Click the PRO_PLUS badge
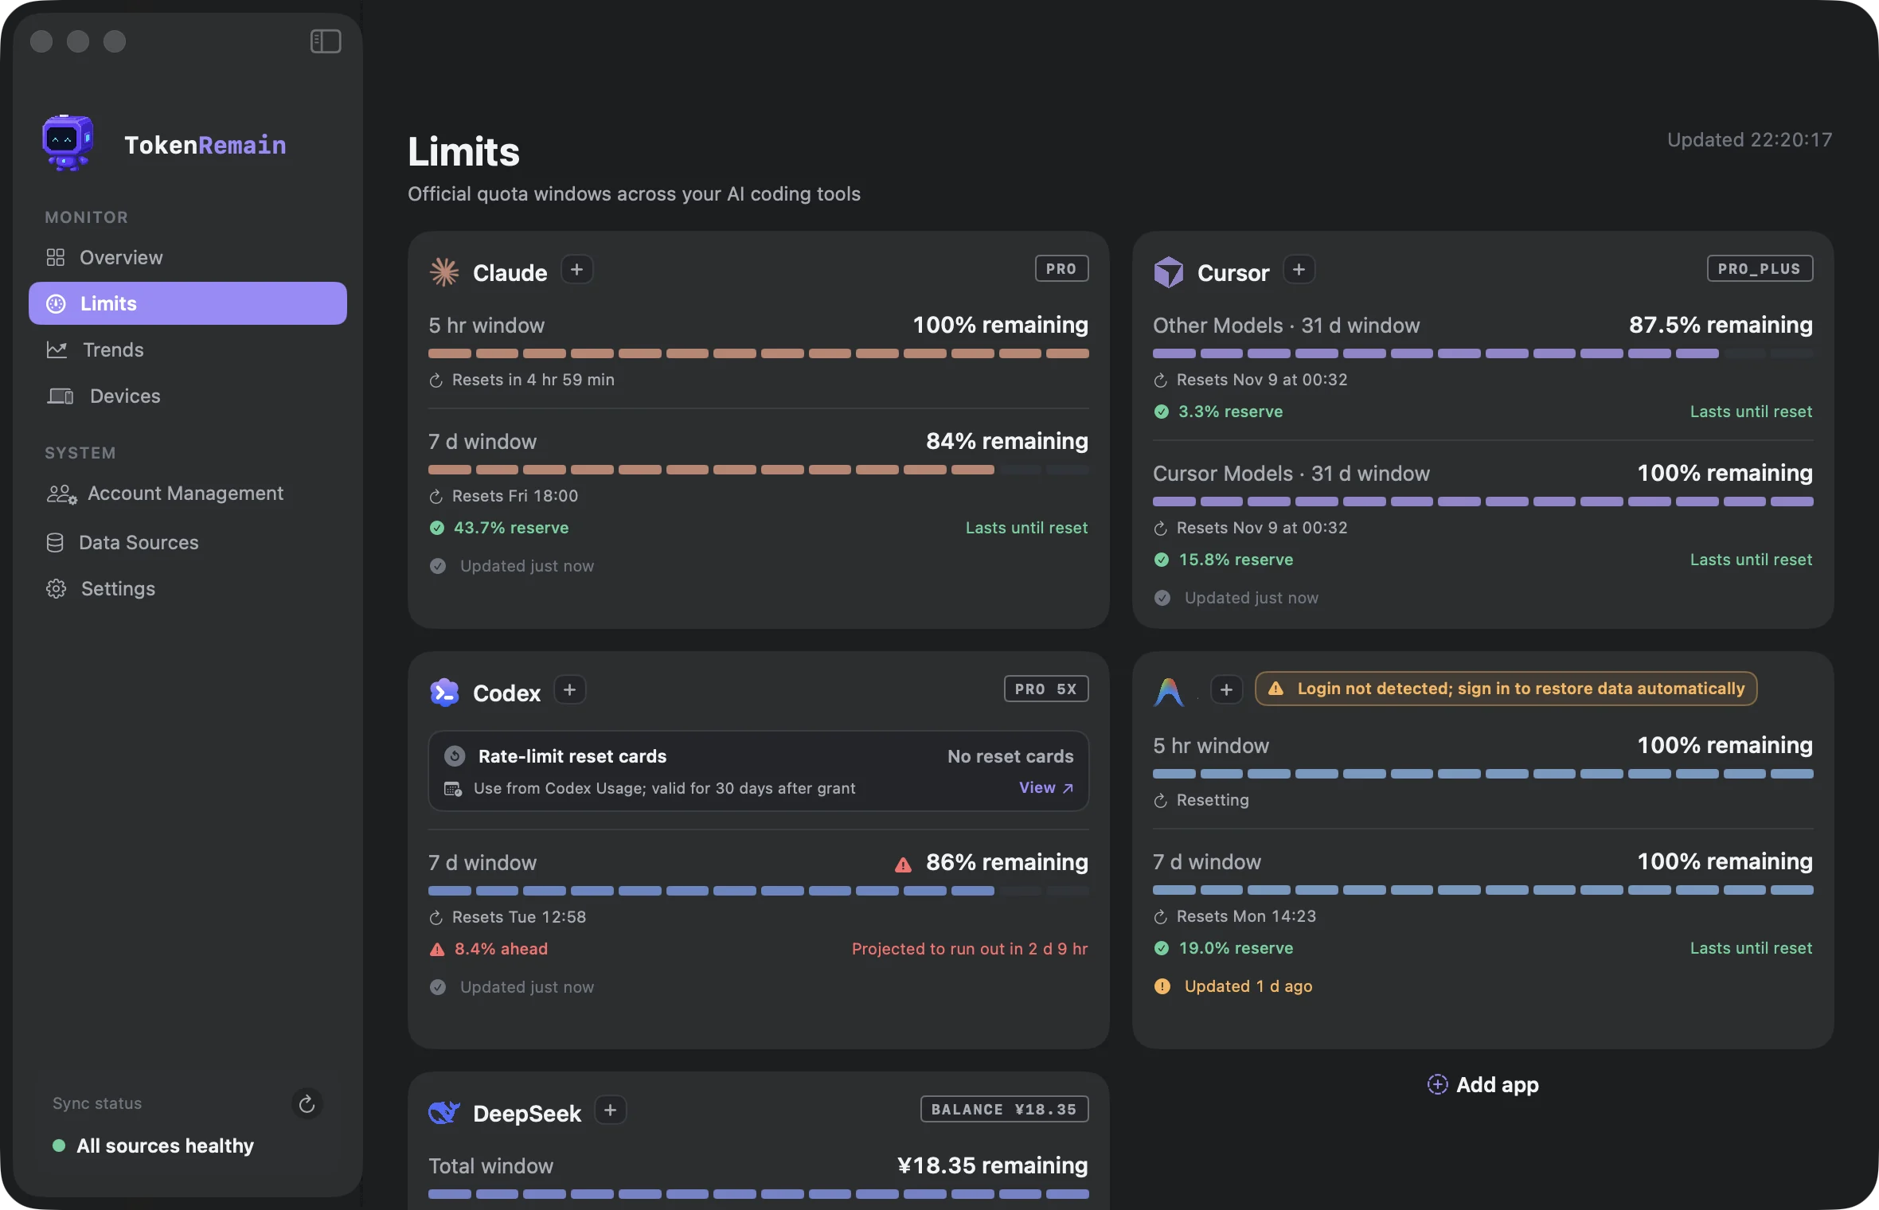The image size is (1879, 1210). coord(1760,269)
